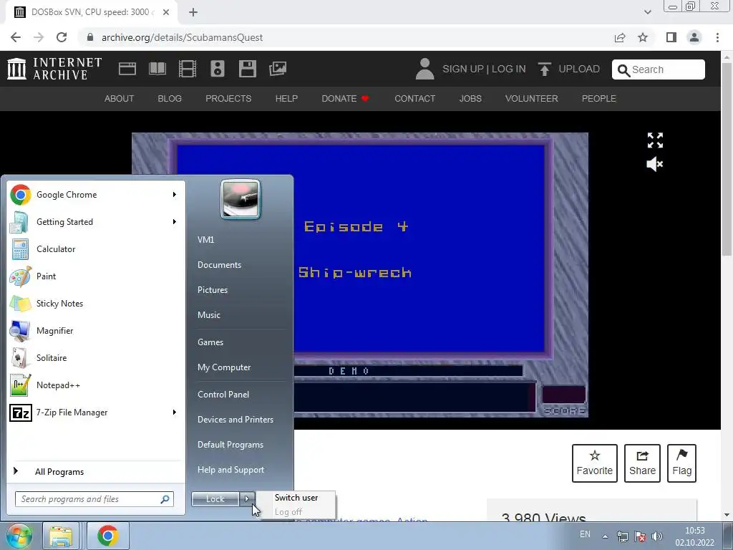The height and width of the screenshot is (550, 733).
Task: Open Devices and Printers
Action: point(235,420)
